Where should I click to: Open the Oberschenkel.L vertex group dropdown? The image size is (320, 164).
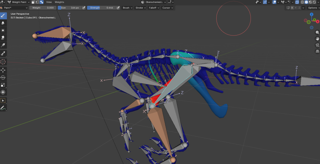pos(154,2)
